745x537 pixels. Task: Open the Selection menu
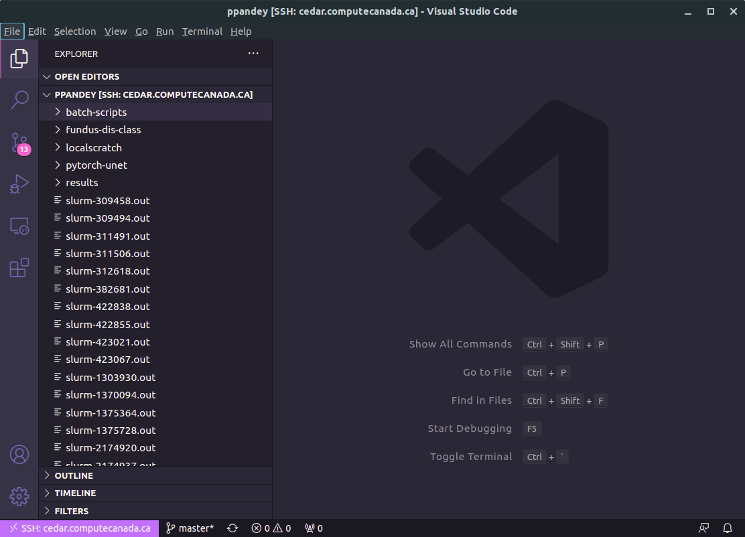coord(75,31)
